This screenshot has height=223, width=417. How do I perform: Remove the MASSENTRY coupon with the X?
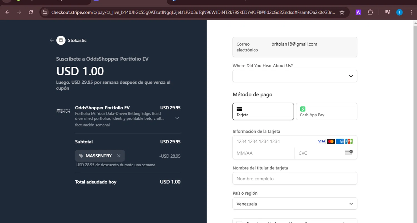[x=119, y=156]
